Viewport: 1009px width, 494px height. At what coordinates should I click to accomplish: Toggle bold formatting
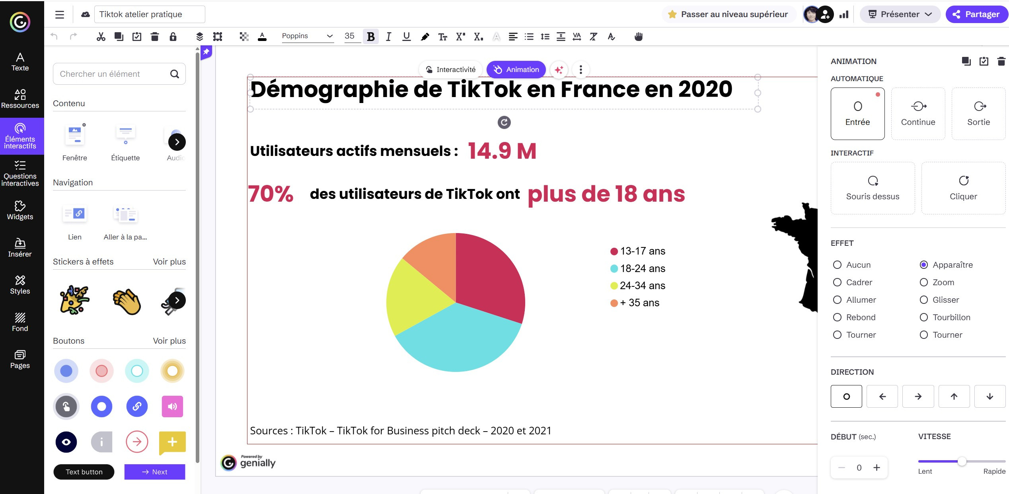coord(371,37)
